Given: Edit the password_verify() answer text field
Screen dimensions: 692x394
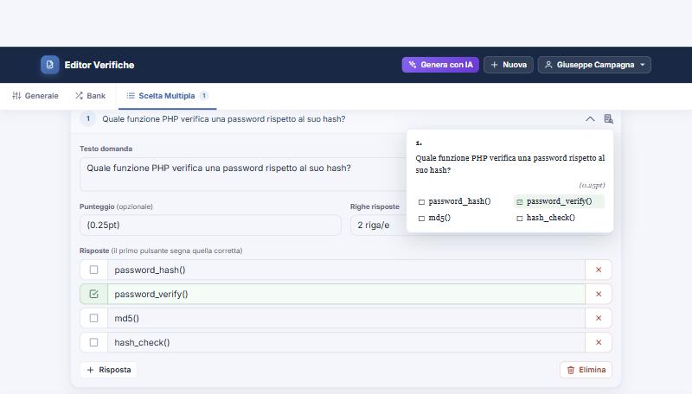Looking at the screenshot, I should click(x=347, y=294).
